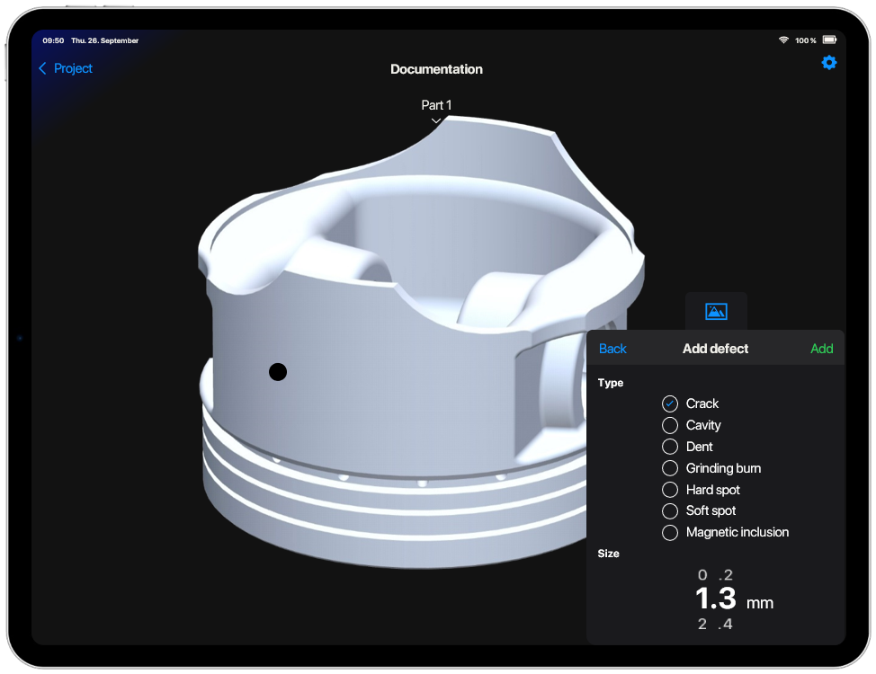Tap the Thu. 26. September date
876x674 pixels.
tap(104, 40)
